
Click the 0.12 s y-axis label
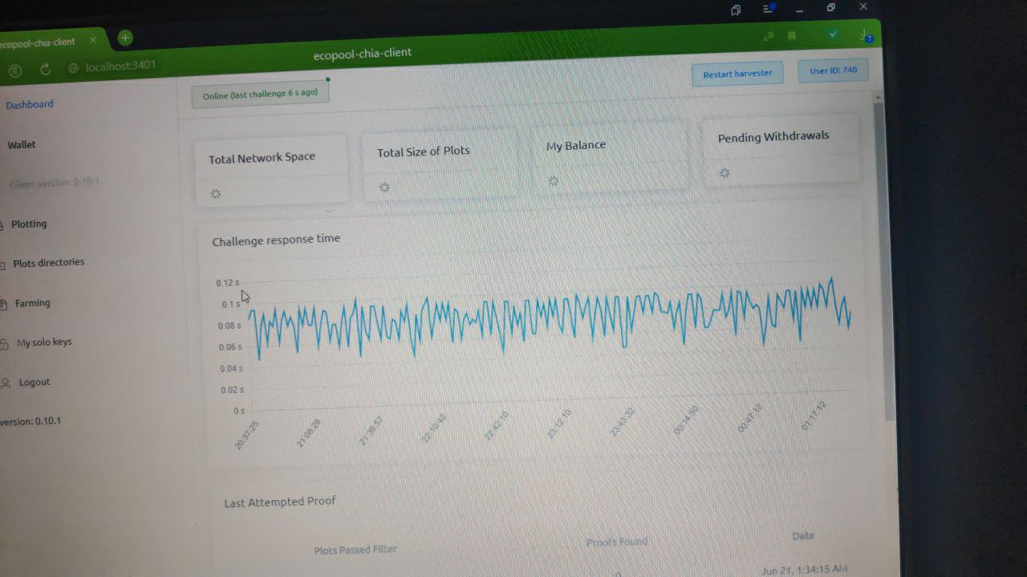tap(227, 283)
